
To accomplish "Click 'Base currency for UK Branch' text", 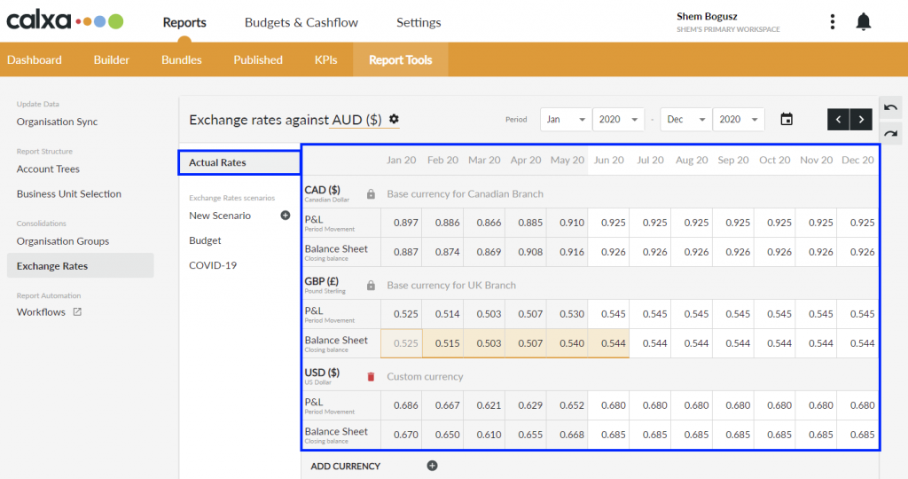I will tap(451, 286).
